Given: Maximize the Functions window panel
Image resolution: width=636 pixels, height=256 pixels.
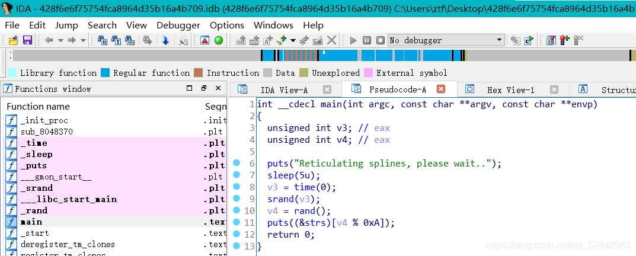Looking at the screenshot, I should tap(189, 88).
